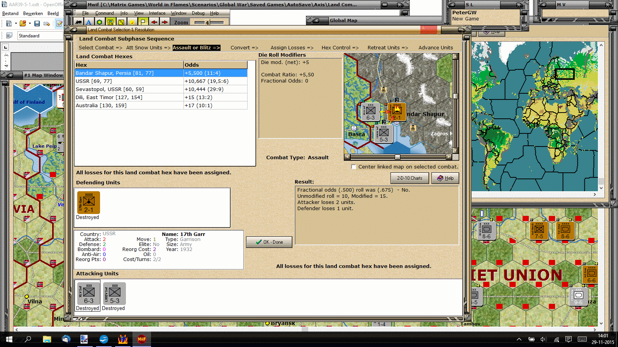
Task: Click the red left arrow toolbar icon
Action: [x=154, y=22]
